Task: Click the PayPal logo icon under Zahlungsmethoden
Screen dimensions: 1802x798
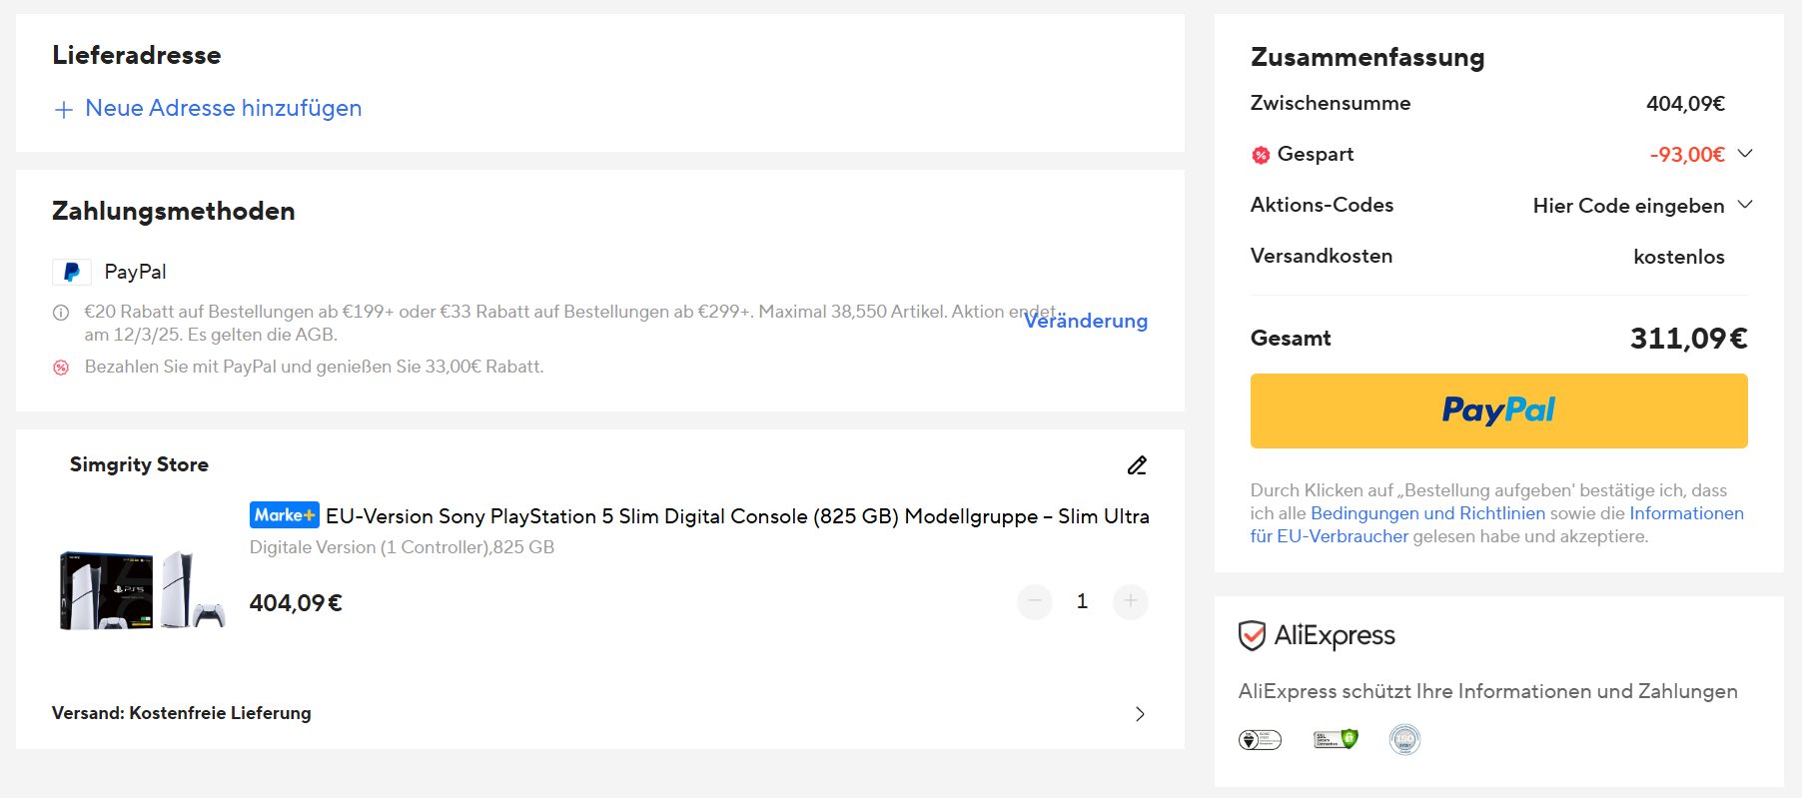Action: click(72, 272)
